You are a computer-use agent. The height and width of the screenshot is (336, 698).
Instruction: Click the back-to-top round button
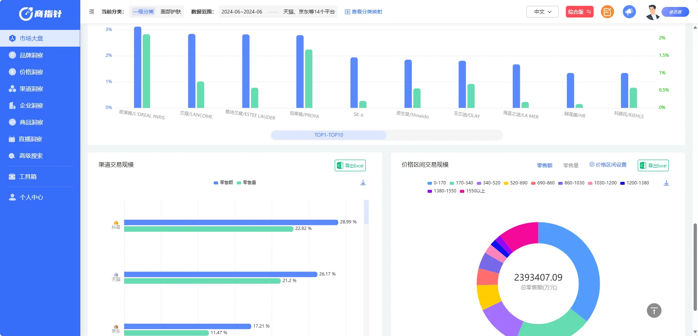(654, 310)
